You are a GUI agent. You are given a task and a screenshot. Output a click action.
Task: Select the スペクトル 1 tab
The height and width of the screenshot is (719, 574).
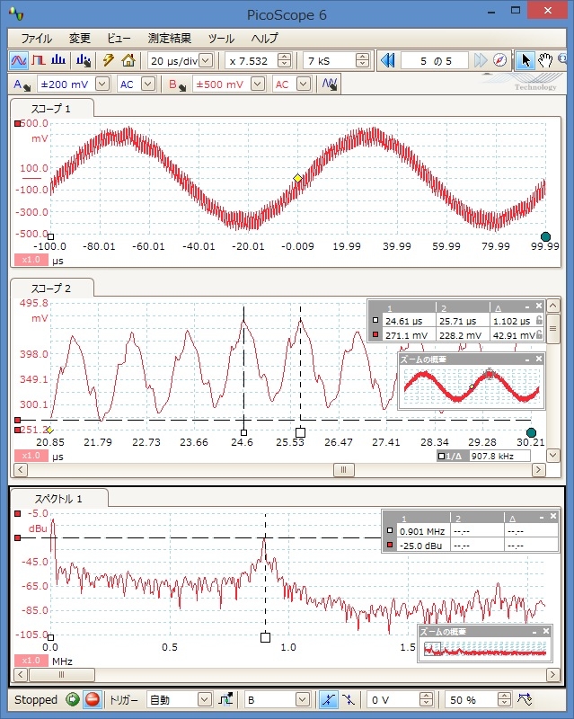[x=58, y=499]
